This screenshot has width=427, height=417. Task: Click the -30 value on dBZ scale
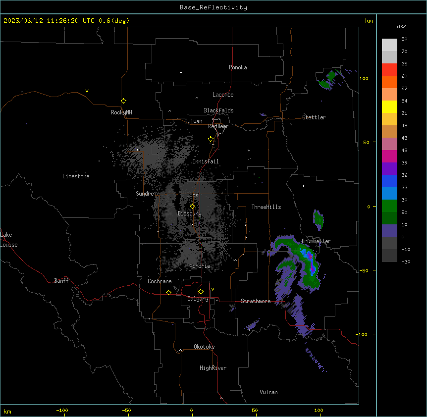[x=406, y=261]
